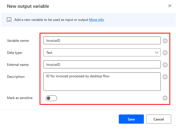This screenshot has height=130, width=176.
Task: Click the info icon beside External name
Action: pyautogui.click(x=165, y=65)
